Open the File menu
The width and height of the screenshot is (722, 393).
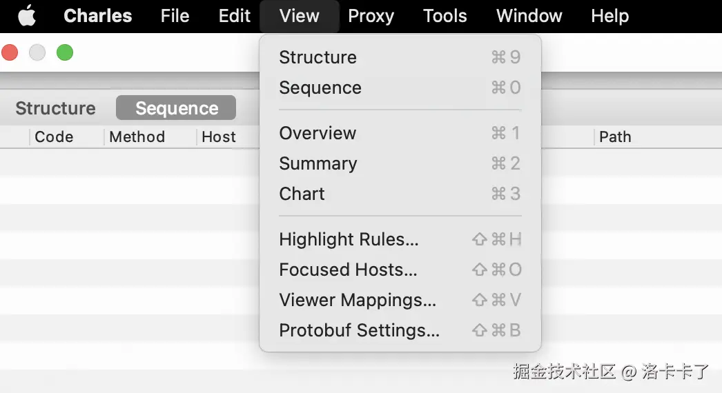pos(175,16)
